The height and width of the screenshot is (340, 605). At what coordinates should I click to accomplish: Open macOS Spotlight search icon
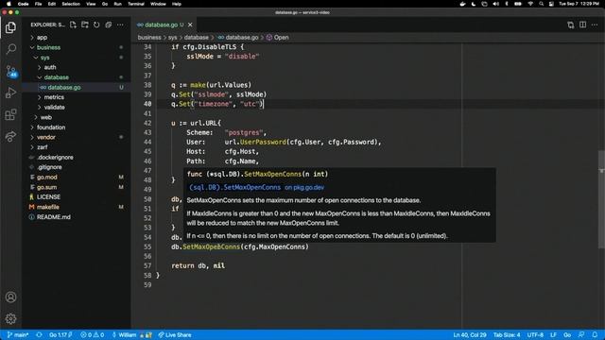pos(542,4)
